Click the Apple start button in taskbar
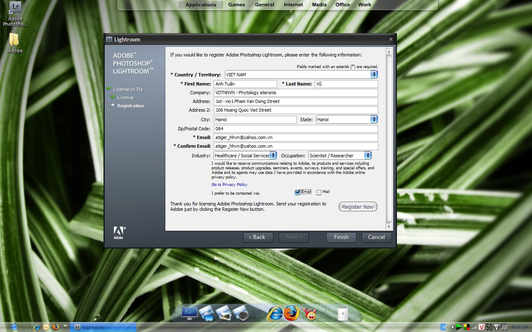This screenshot has width=532, height=332. (x=14, y=327)
